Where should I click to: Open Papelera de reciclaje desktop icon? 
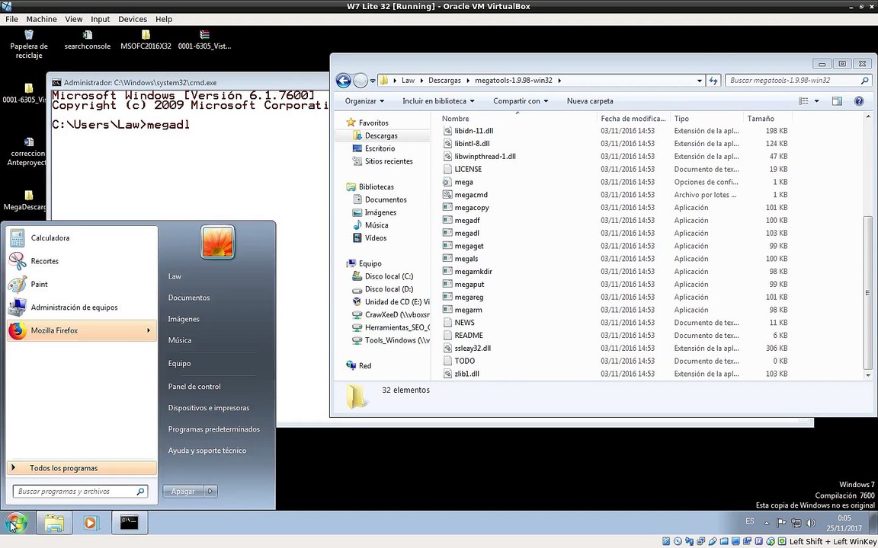29,44
